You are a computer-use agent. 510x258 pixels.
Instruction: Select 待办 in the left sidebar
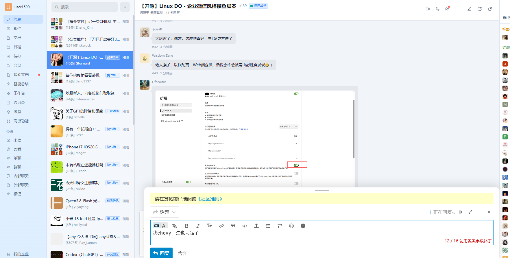point(23,56)
